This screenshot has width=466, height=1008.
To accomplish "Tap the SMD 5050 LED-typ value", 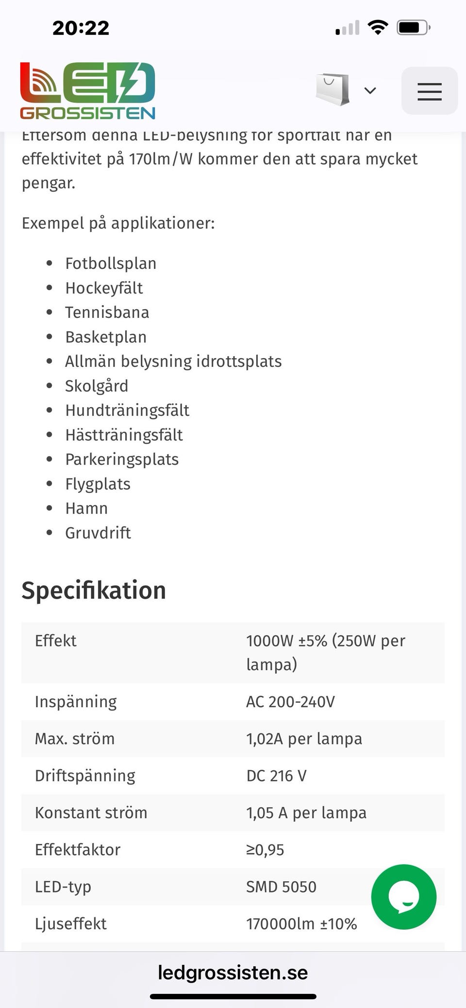I will coord(281,887).
